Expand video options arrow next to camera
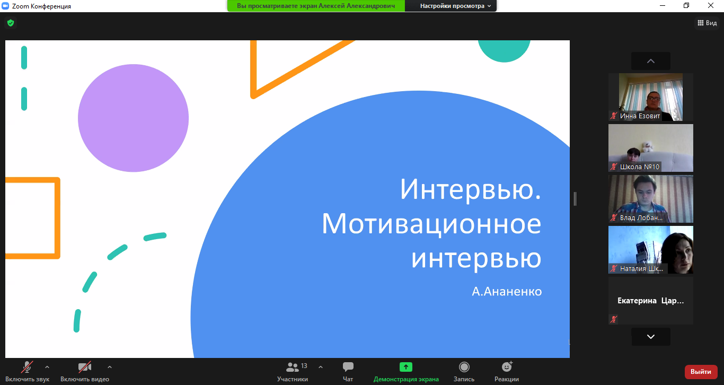The image size is (724, 385). (110, 367)
